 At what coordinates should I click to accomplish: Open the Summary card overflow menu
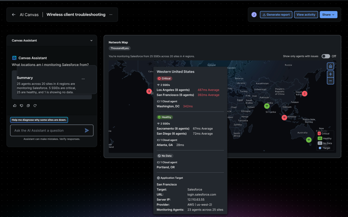point(83,78)
